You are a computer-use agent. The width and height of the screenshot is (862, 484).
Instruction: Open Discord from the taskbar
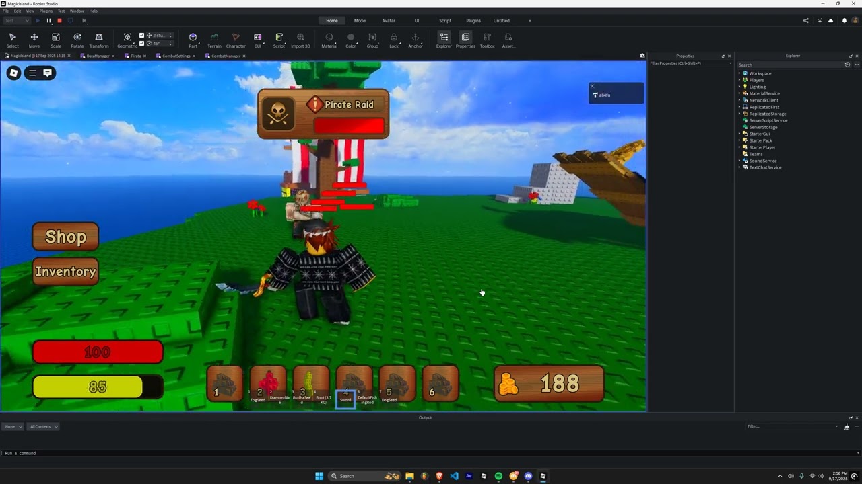(x=528, y=476)
